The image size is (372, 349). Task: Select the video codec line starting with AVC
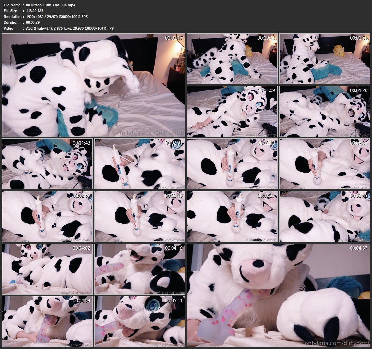click(x=70, y=28)
